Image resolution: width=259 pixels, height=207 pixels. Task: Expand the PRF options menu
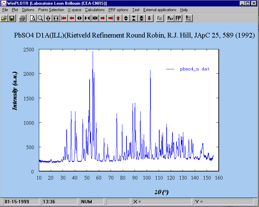pyautogui.click(x=118, y=10)
